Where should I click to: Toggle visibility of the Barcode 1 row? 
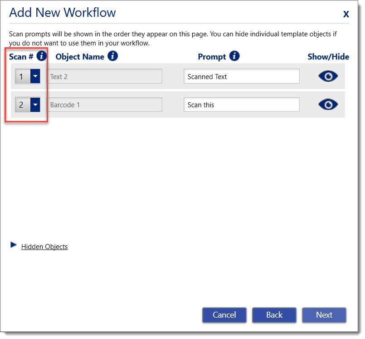coord(328,104)
